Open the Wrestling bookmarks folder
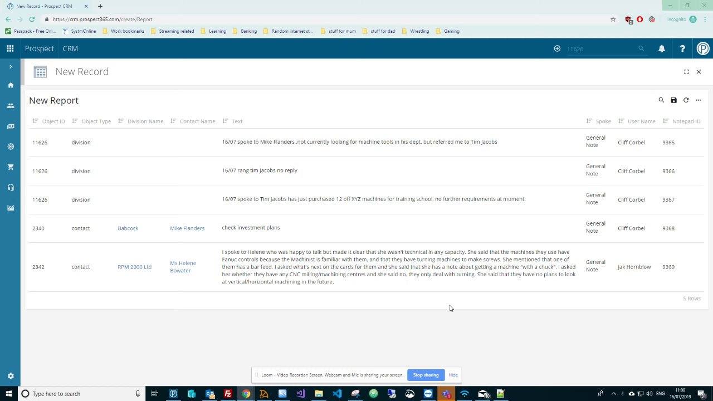Image resolution: width=713 pixels, height=401 pixels. point(416,31)
